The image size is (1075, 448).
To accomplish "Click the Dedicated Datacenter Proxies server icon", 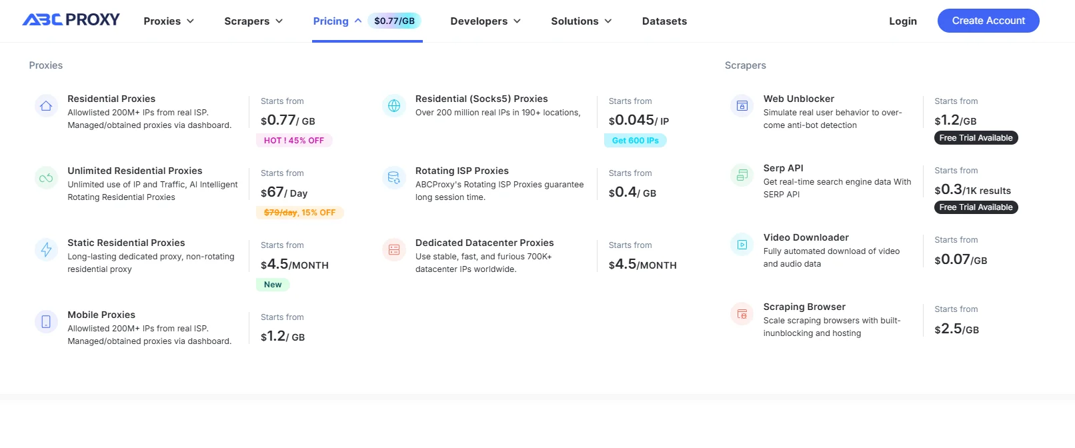I will tap(394, 249).
